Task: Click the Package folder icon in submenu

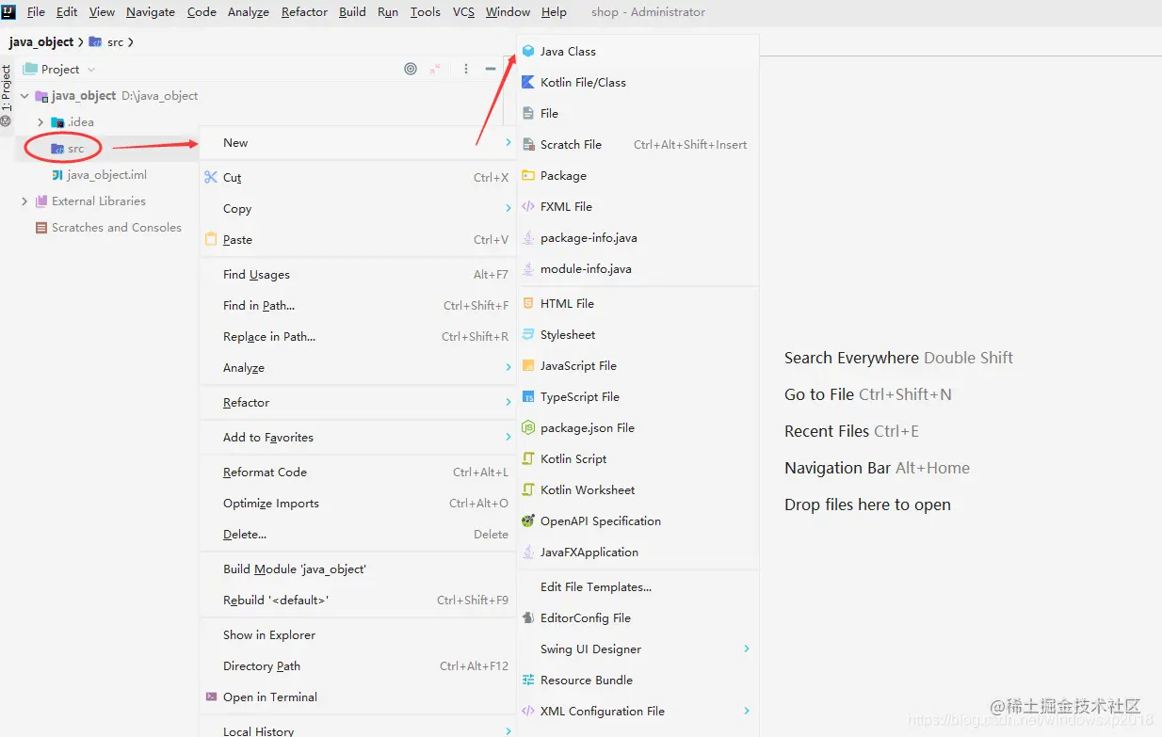Action: pos(528,176)
